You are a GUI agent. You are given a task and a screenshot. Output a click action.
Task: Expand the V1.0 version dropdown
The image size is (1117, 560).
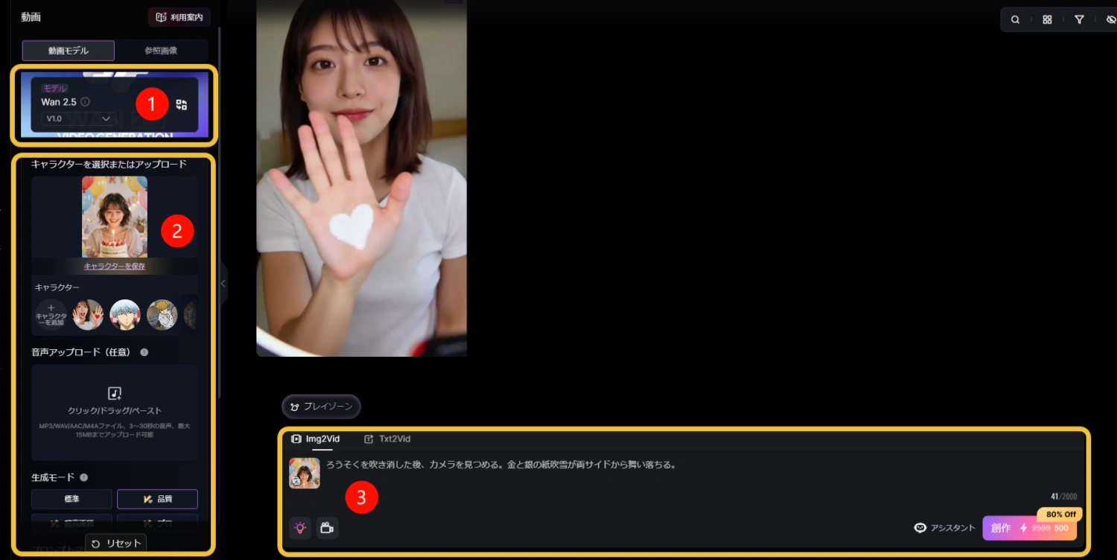[78, 118]
